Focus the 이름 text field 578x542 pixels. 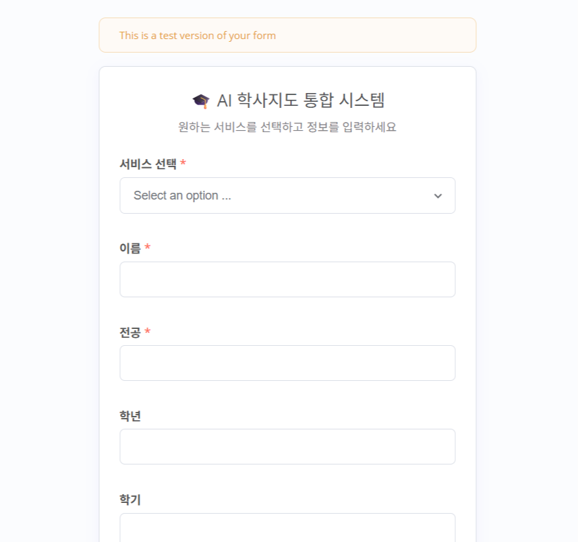(287, 279)
